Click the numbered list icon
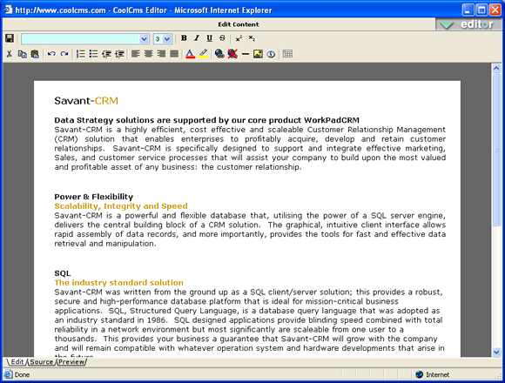Image resolution: width=505 pixels, height=383 pixels. (80, 54)
